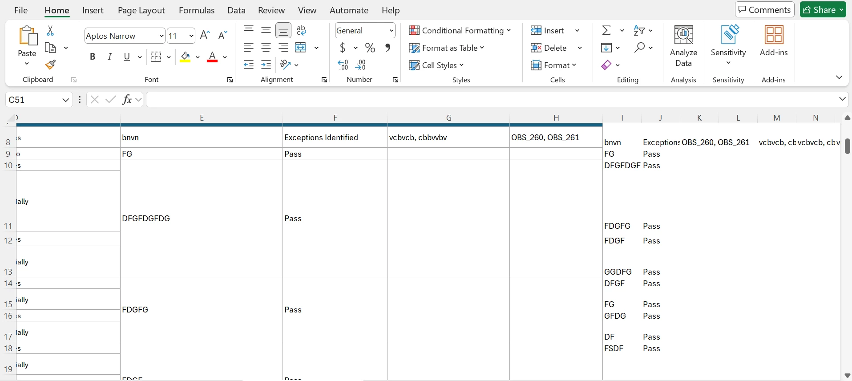Open the General number format dropdown
This screenshot has height=381, width=852.
point(392,30)
